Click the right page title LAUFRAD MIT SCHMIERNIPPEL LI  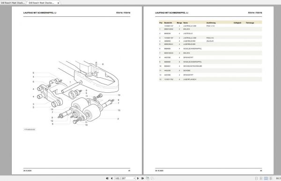pos(172,13)
